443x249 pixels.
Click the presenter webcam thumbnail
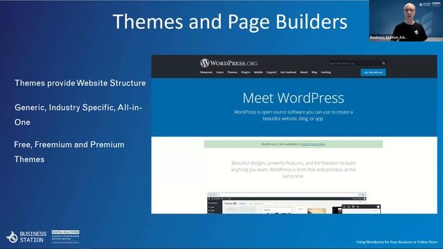[406, 21]
